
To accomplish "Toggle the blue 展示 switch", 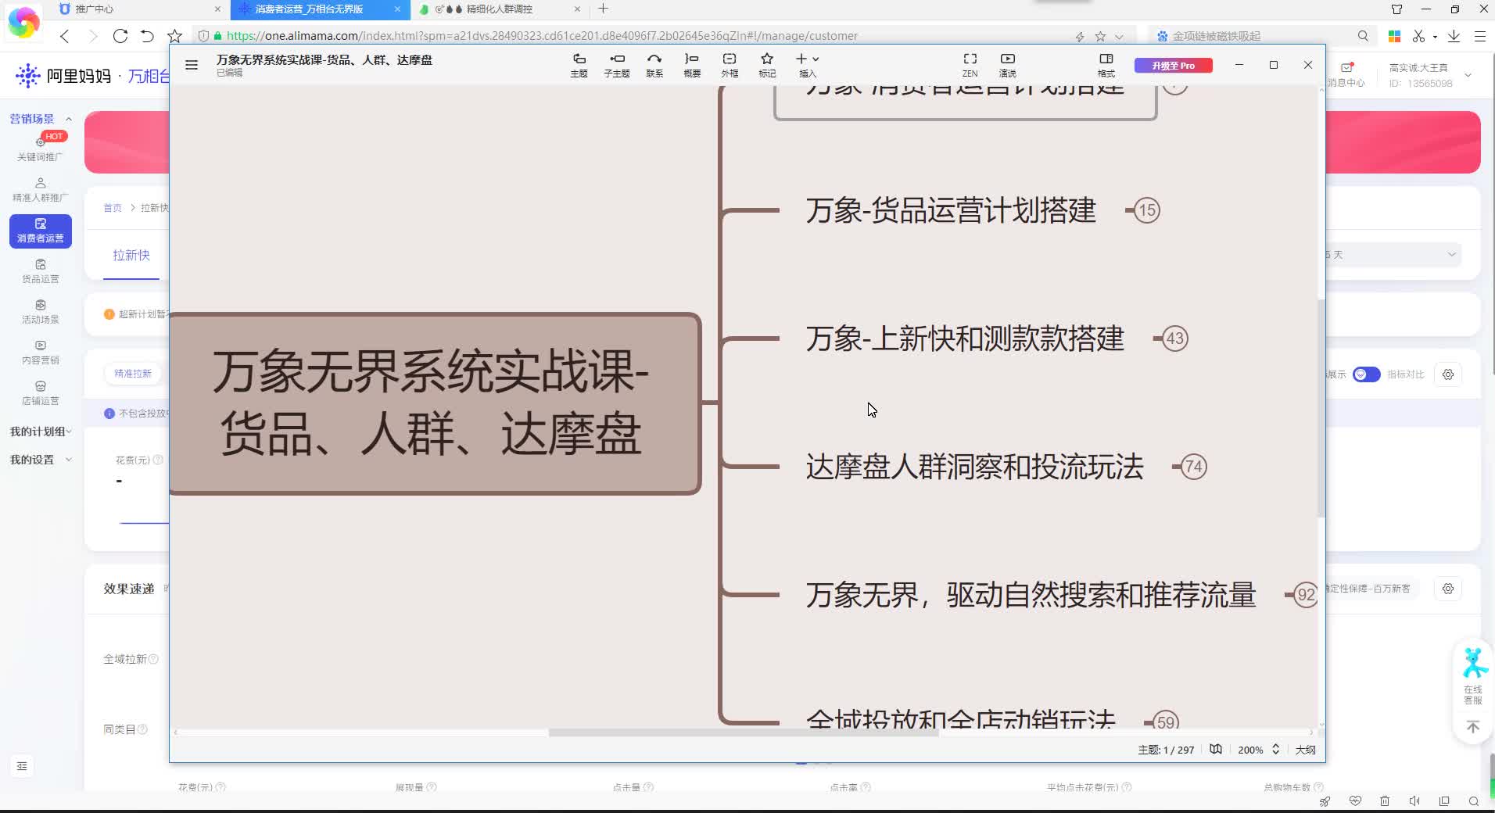I will (1366, 374).
